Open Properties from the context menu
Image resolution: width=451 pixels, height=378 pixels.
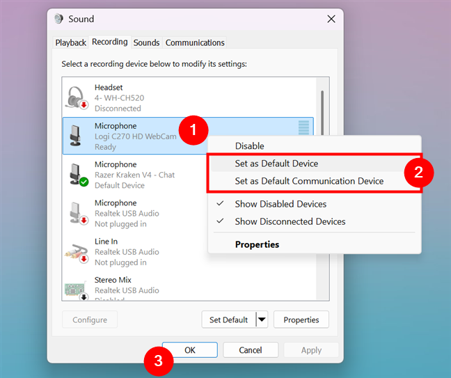[315, 244]
